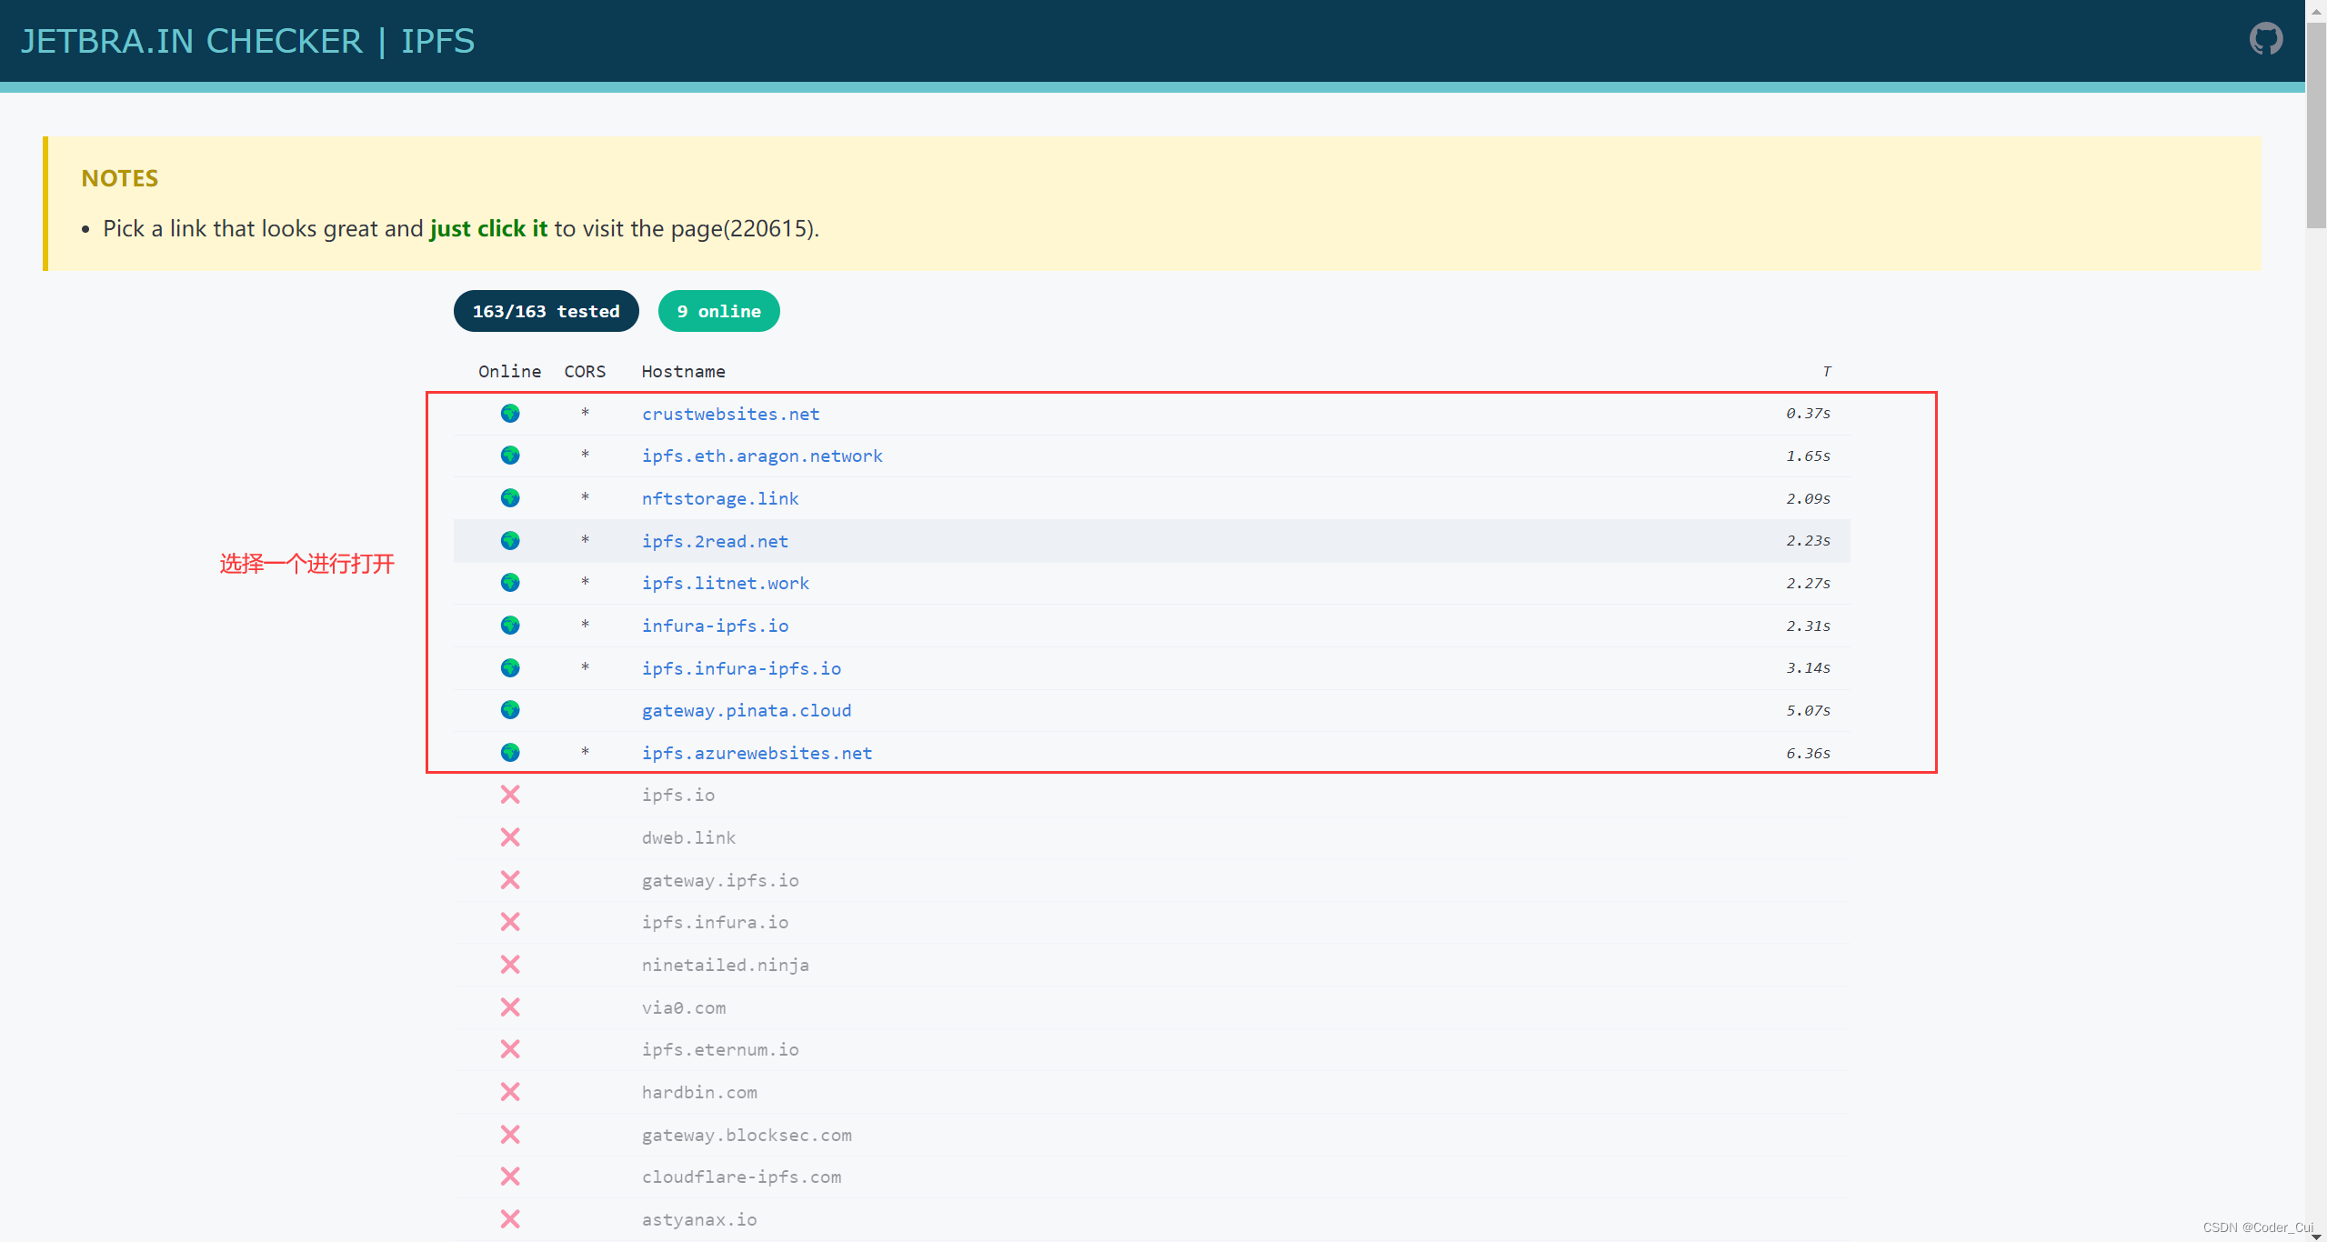Click the globe icon for ipfs.azurewebsites.net
Screen dimensions: 2327x1242
point(510,753)
